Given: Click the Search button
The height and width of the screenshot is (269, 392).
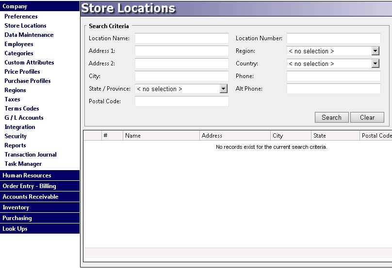Looking at the screenshot, I should [331, 118].
